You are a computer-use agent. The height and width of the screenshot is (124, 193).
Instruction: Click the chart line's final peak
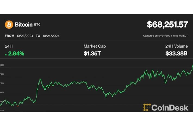pyautogui.click(x=192, y=65)
